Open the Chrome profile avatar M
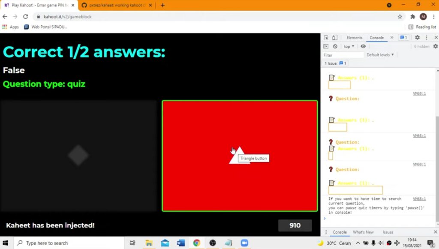439x249 pixels. 423,17
